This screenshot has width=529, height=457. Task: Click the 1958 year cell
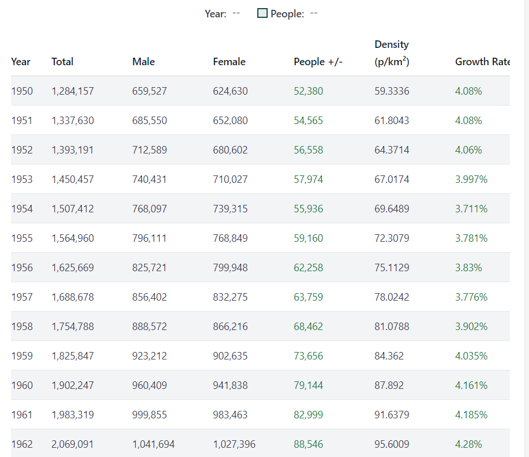(22, 327)
